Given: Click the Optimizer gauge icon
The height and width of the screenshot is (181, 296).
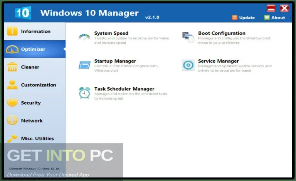Looking at the screenshot, I should pyautogui.click(x=12, y=49).
